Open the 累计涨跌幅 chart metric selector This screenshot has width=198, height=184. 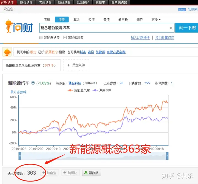point(18,92)
